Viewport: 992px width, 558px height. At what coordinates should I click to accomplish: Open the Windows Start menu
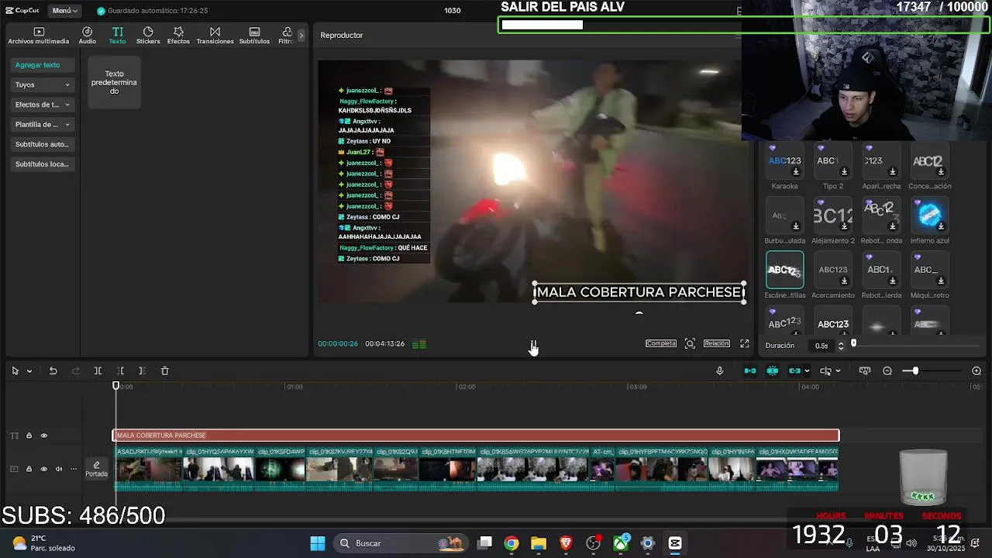click(x=318, y=543)
